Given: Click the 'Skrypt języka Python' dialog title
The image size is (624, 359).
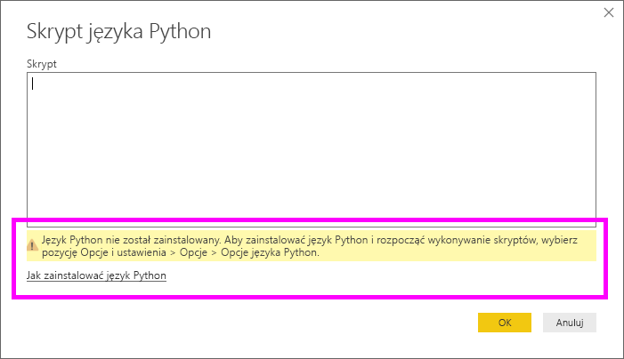Looking at the screenshot, I should click(118, 32).
